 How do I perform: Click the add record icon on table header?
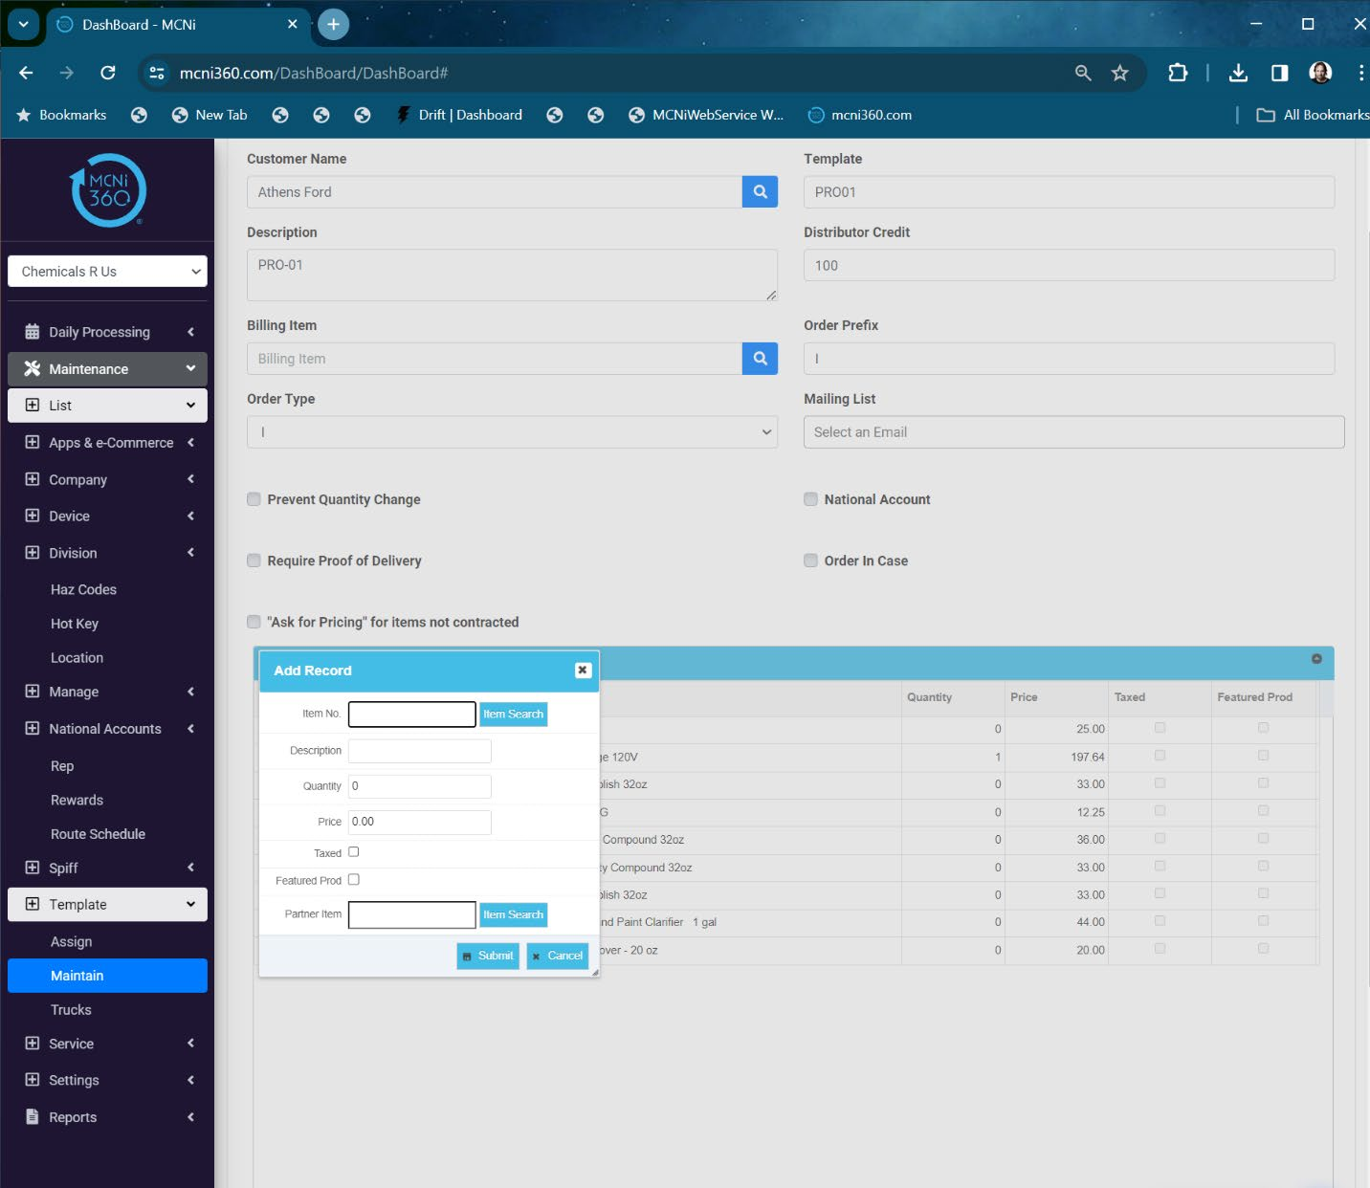(x=1318, y=659)
